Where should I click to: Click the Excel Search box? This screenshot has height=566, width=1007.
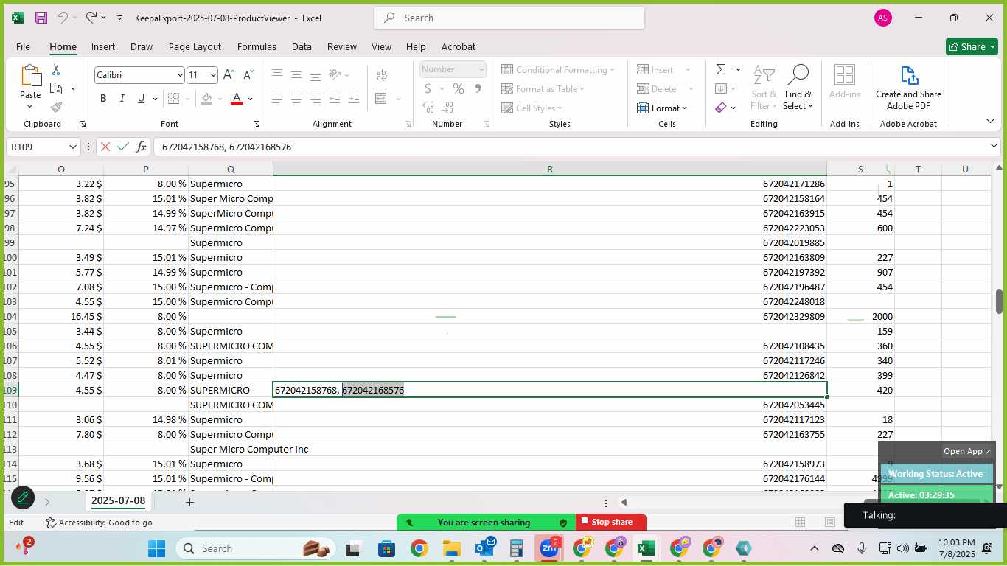click(509, 18)
